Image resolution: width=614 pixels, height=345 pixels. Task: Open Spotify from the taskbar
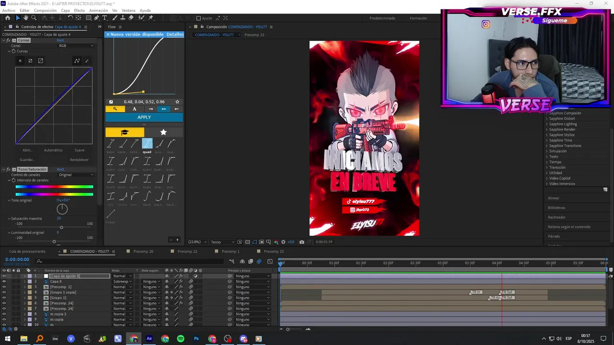(180, 339)
